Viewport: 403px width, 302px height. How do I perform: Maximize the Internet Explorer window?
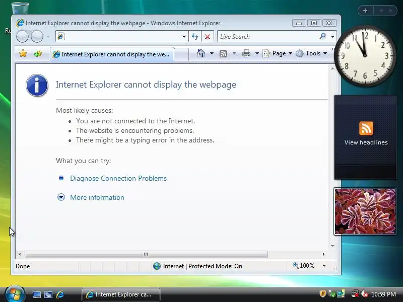click(x=314, y=23)
